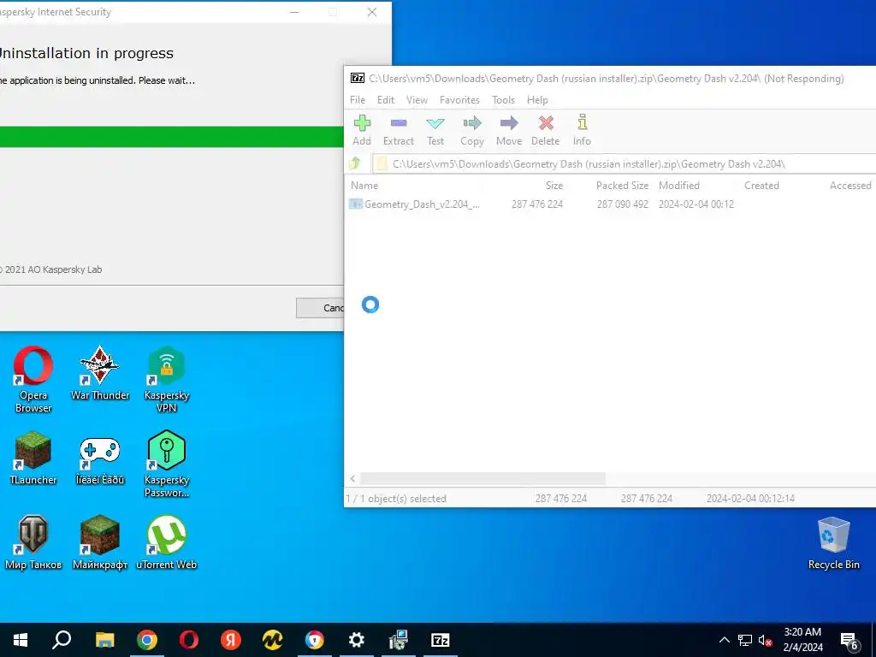Select Майнкрафт desktop shortcut
Screen dimensions: 876x657
pyautogui.click(x=100, y=542)
